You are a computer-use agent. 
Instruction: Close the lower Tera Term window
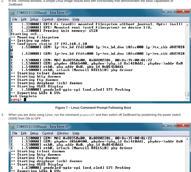click(183, 125)
